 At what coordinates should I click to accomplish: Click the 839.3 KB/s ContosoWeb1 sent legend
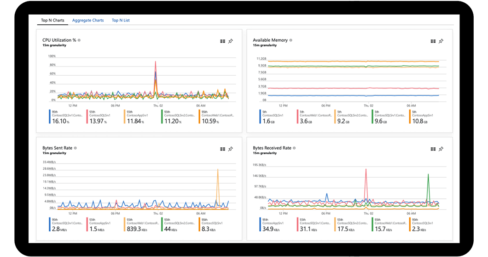tap(142, 225)
